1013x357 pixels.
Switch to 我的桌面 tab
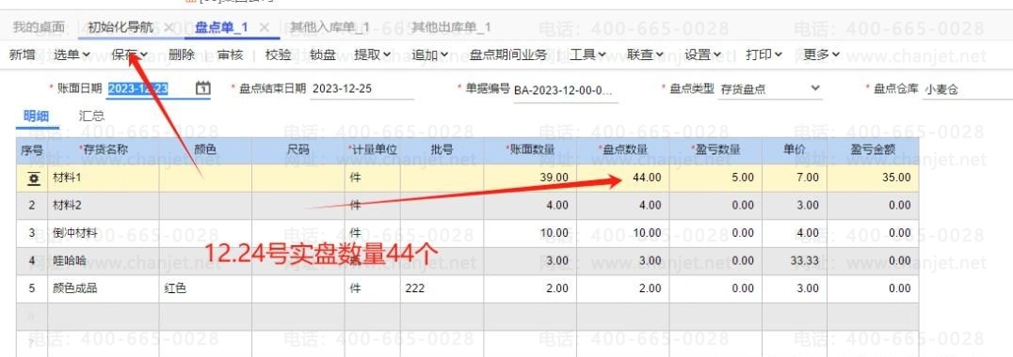[39, 27]
